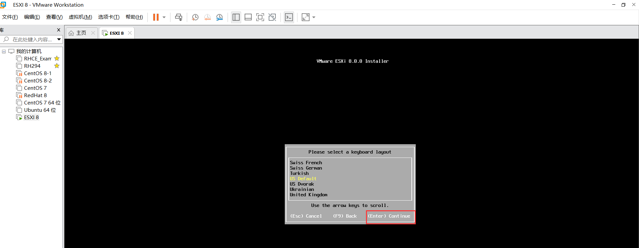Collapse the 我的计算机 tree node
Image resolution: width=639 pixels, height=248 pixels.
pos(4,51)
